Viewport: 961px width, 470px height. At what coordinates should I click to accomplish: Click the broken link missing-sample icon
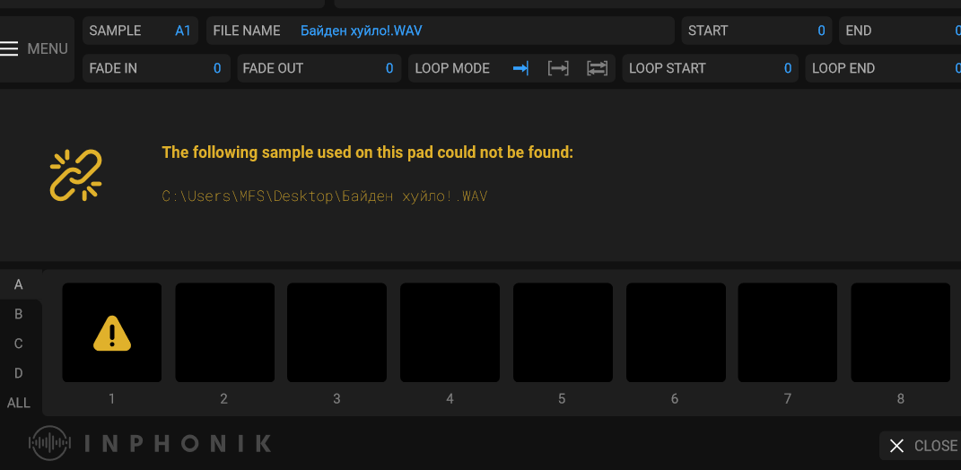pyautogui.click(x=75, y=175)
